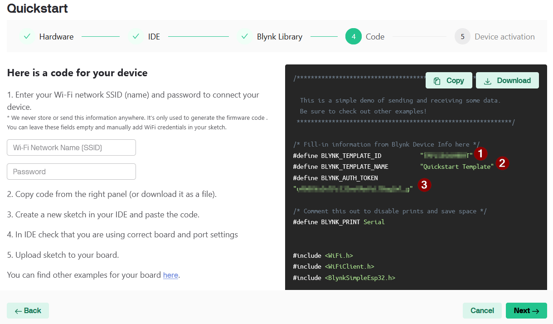Select the green step 4 circle
553x324 pixels.
point(353,37)
